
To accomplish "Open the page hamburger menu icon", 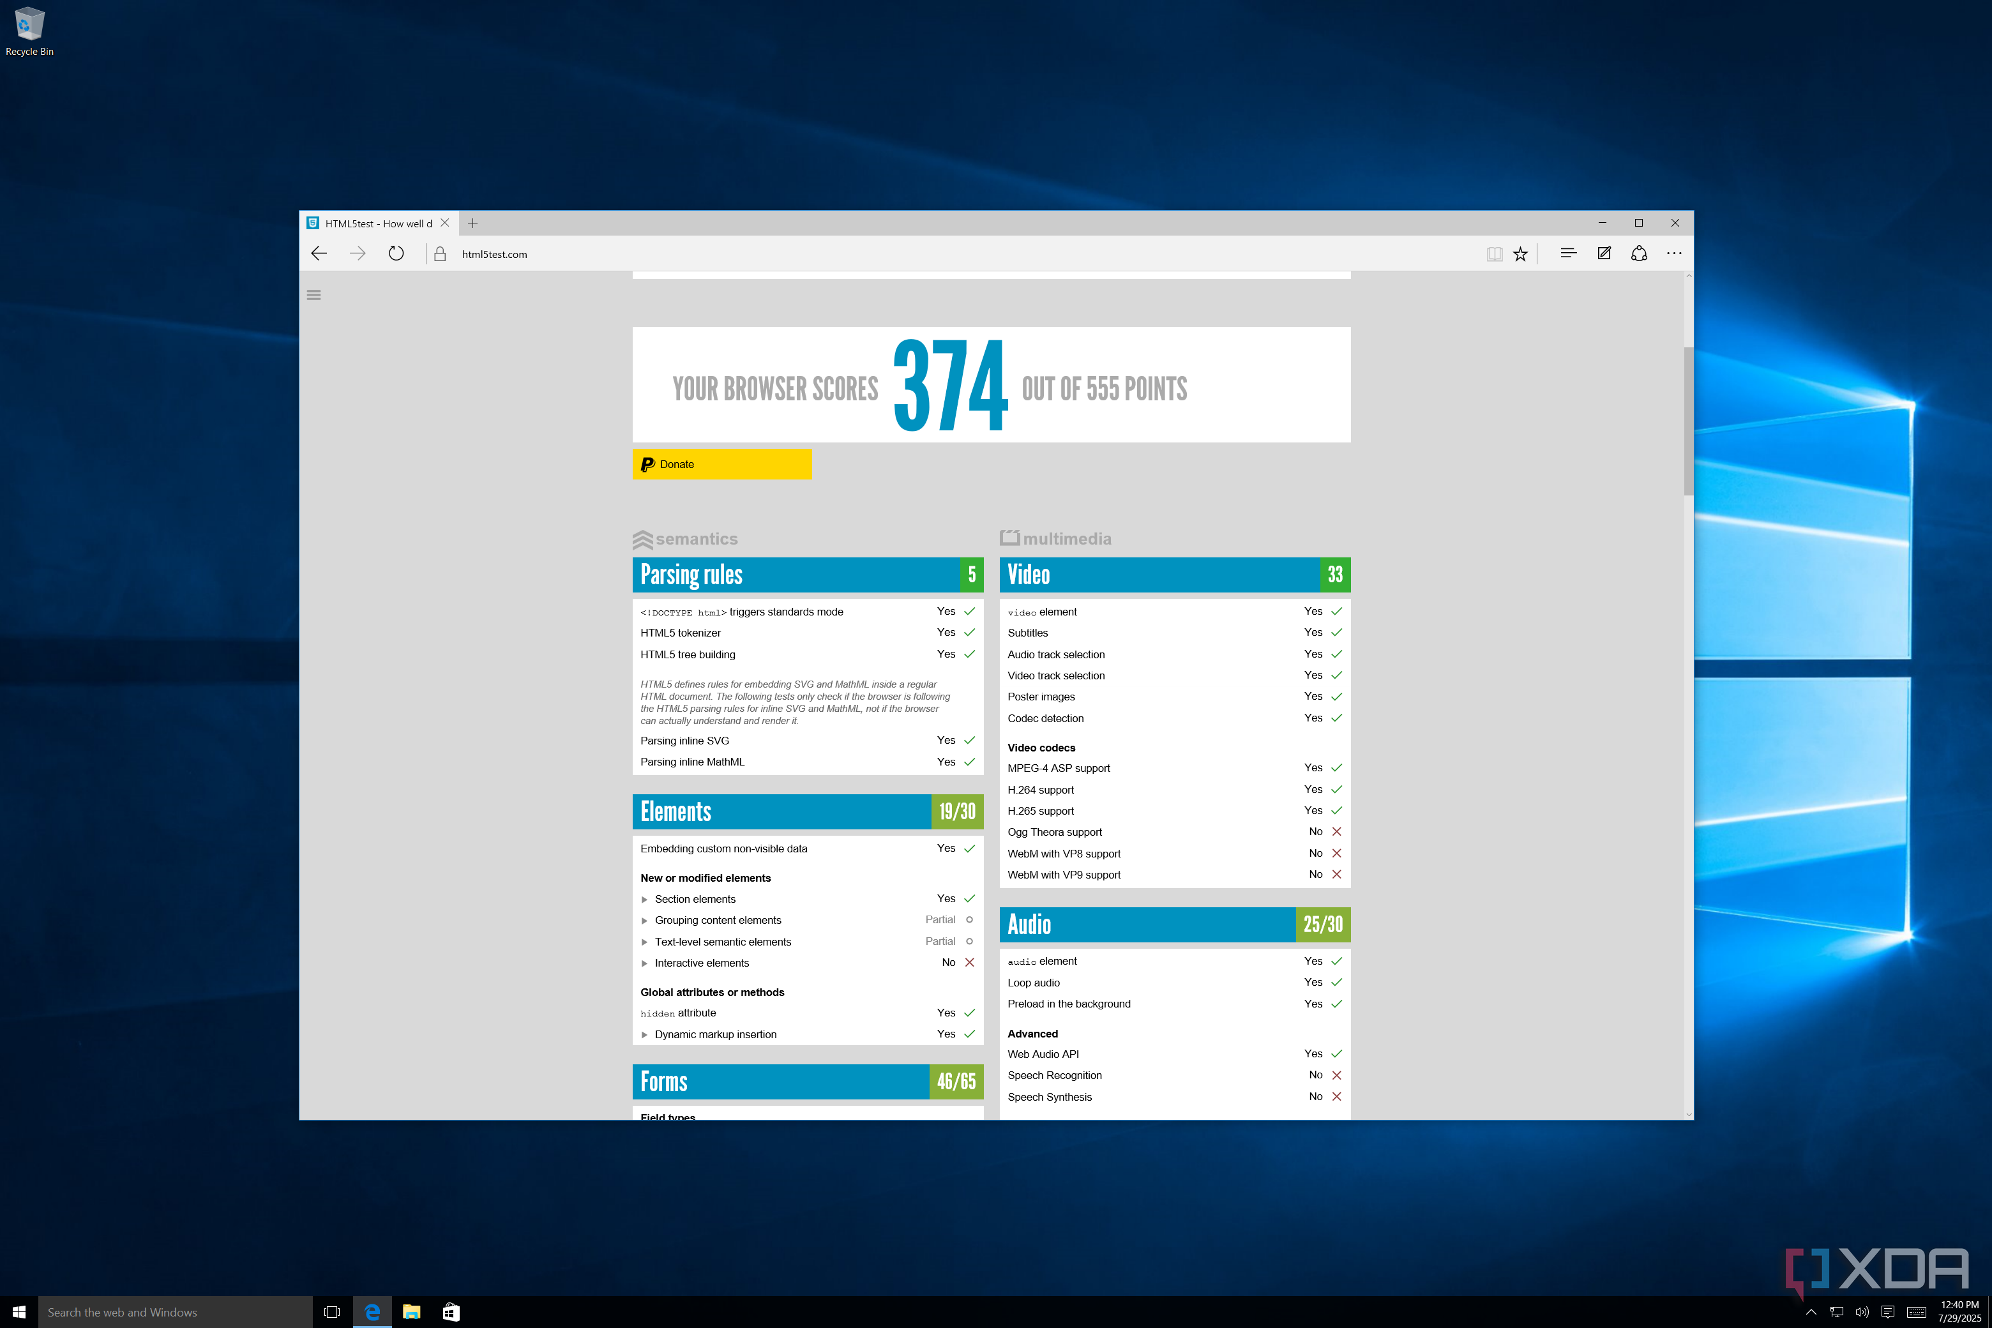I will click(x=313, y=295).
